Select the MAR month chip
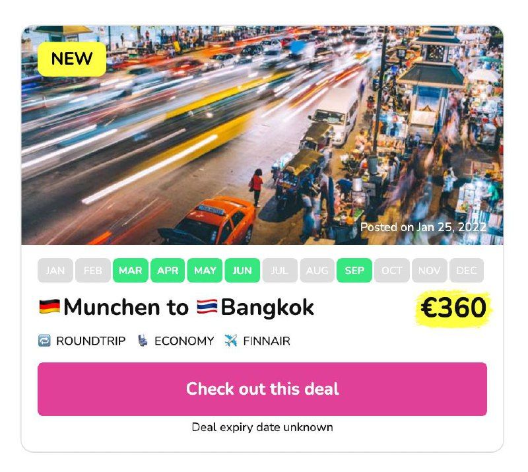The width and height of the screenshot is (528, 472). click(x=130, y=270)
